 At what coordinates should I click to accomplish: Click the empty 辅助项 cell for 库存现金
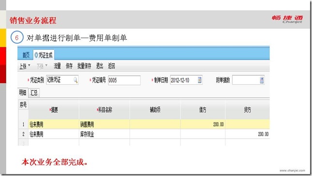pos(155,134)
